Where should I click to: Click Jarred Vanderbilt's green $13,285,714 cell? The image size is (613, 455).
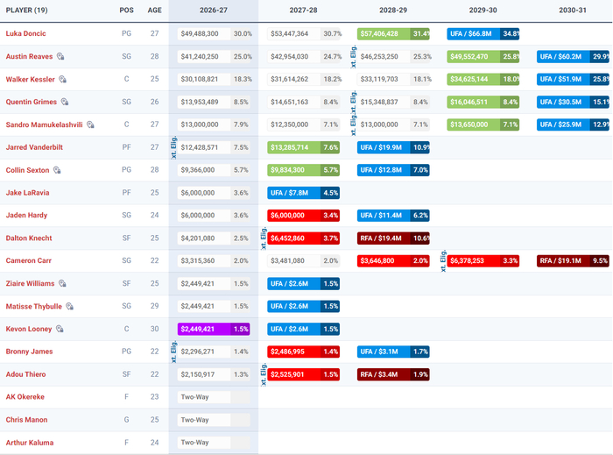[303, 147]
